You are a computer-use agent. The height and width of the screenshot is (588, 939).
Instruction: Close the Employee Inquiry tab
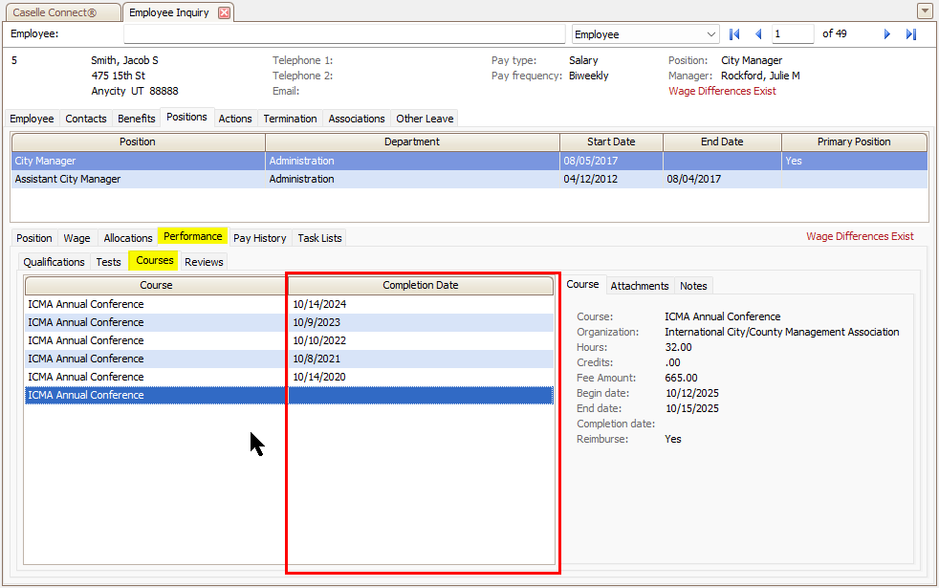click(224, 12)
